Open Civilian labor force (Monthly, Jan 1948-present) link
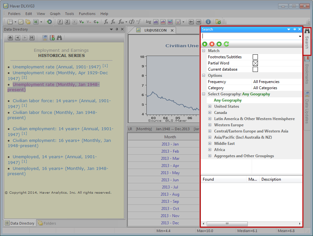 (x=52, y=115)
